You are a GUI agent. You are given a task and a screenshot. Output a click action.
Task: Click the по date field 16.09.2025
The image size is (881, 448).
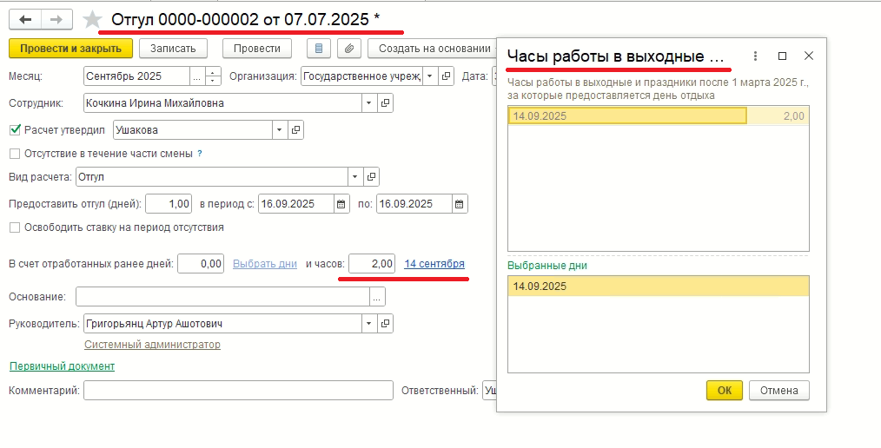coord(414,204)
